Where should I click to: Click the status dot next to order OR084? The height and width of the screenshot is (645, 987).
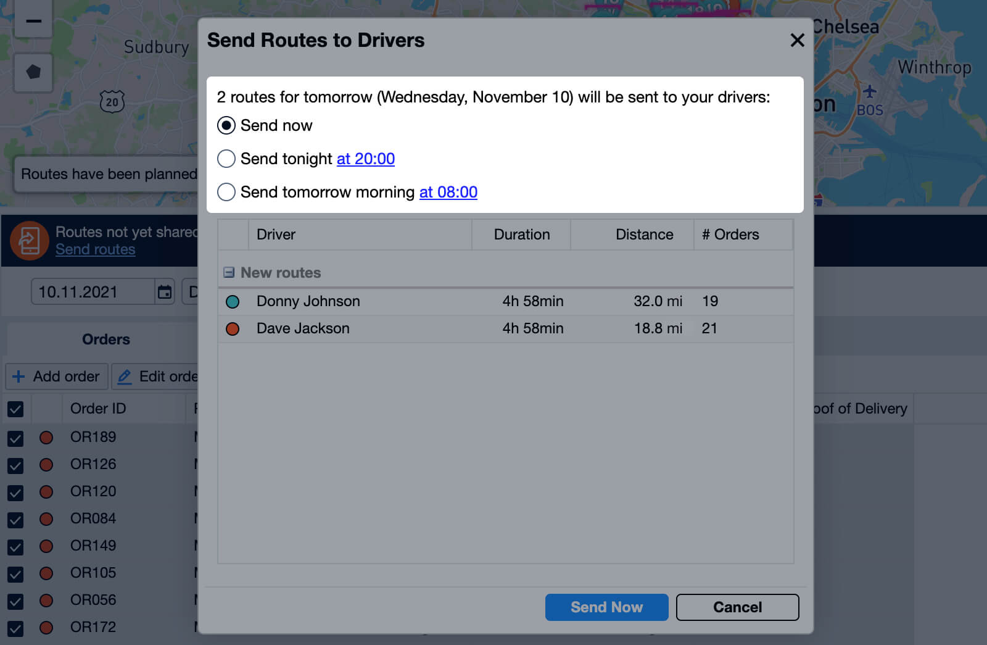pos(46,518)
